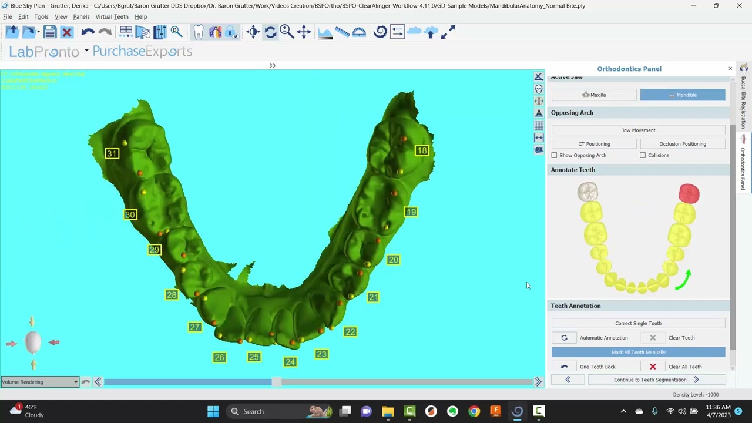Click the back arrow button in panel footer

click(568, 380)
